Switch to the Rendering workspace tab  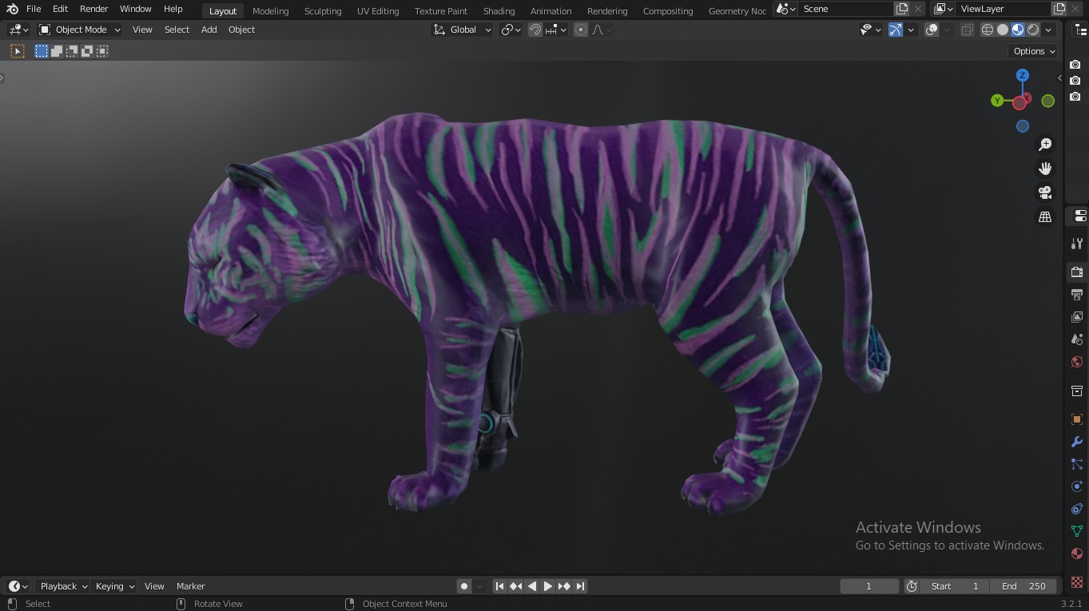click(607, 11)
